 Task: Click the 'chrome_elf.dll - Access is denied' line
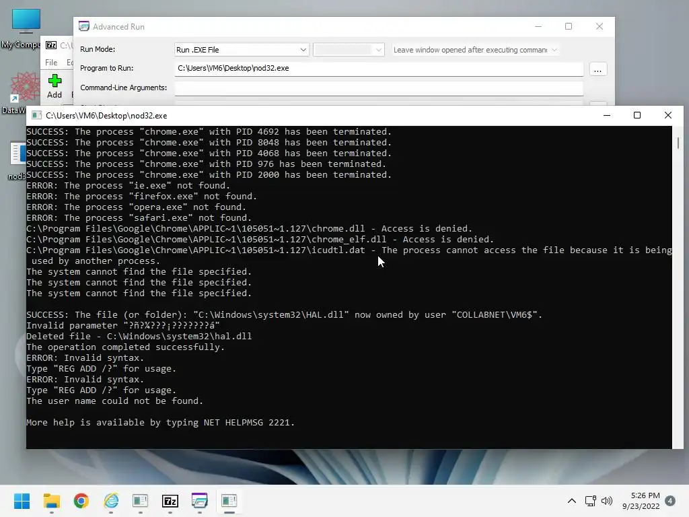point(260,240)
